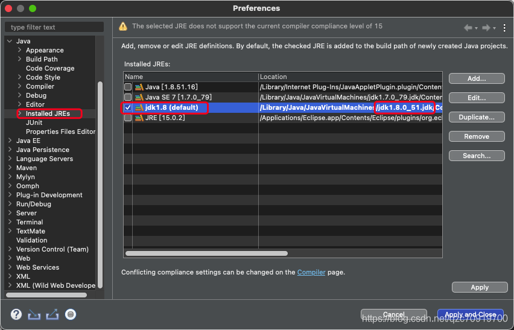Click the Oomph preference recorder icon
The width and height of the screenshot is (514, 330).
[71, 314]
